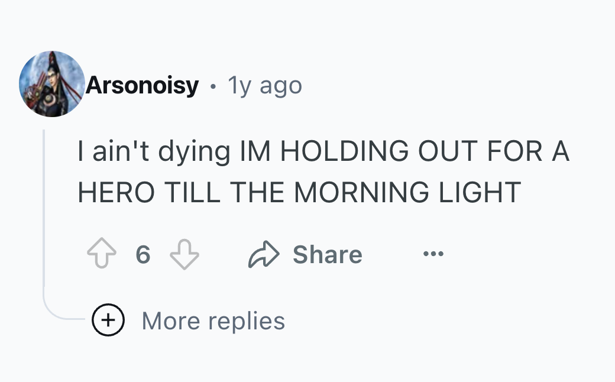Upvote Arsonoisy's comment
Viewport: 615px width, 382px height.
102,253
